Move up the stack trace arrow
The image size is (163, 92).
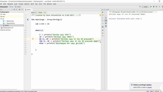coord(106,12)
